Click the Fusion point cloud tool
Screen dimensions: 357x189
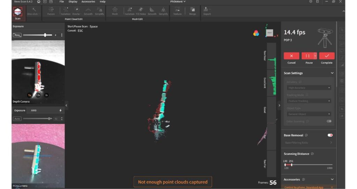51,11
